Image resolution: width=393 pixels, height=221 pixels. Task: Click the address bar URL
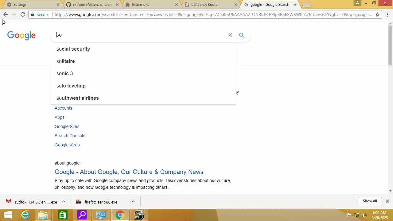(213, 14)
